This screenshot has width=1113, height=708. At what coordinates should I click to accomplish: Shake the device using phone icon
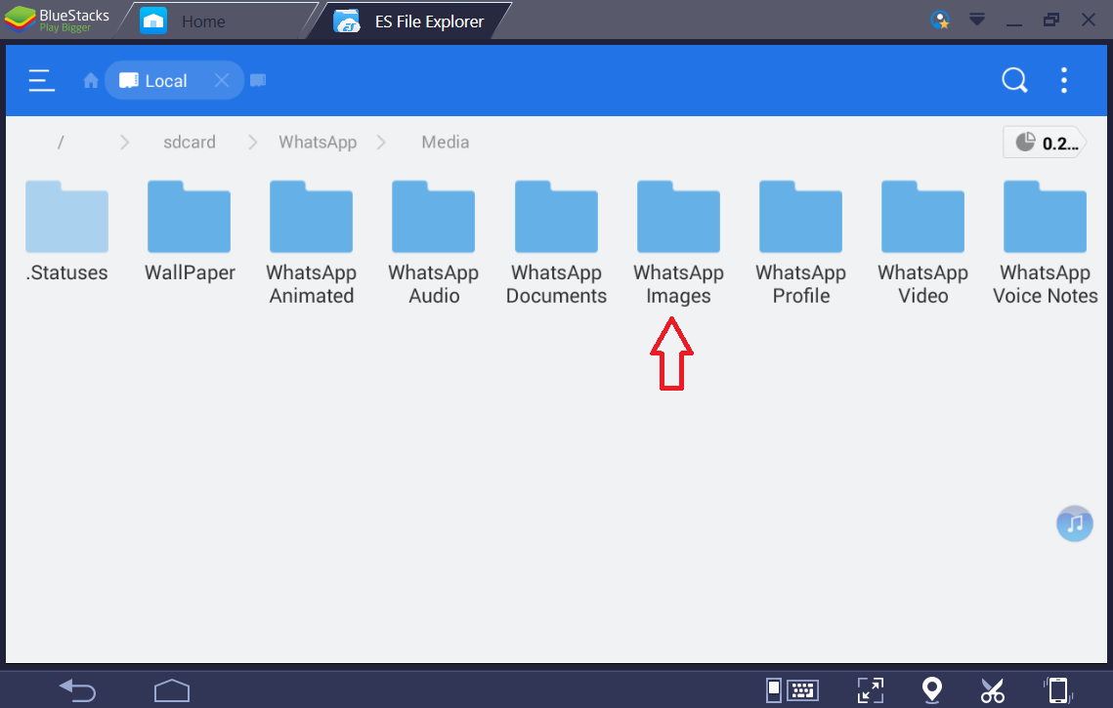(x=1057, y=690)
